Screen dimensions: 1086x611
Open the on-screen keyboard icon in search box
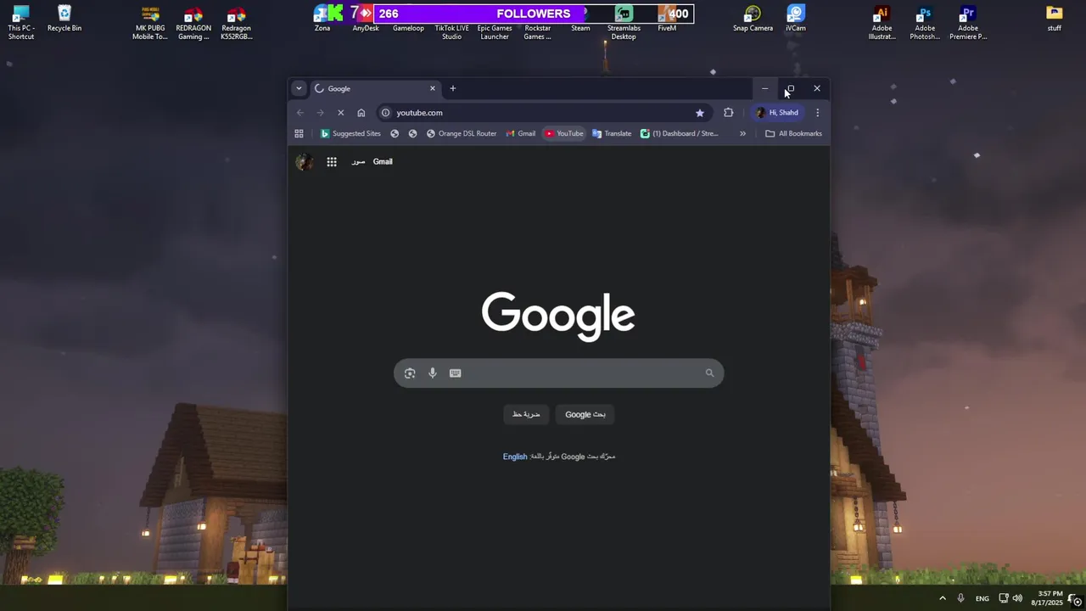(x=456, y=373)
